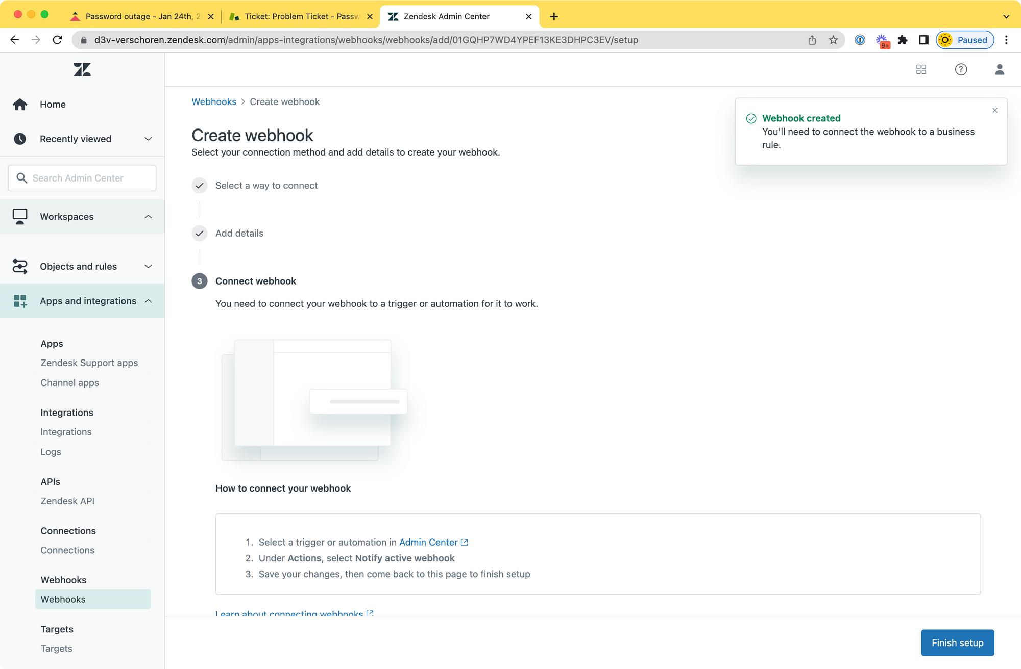Click the Zendesk logo in sidebar
The width and height of the screenshot is (1021, 669).
tap(82, 70)
